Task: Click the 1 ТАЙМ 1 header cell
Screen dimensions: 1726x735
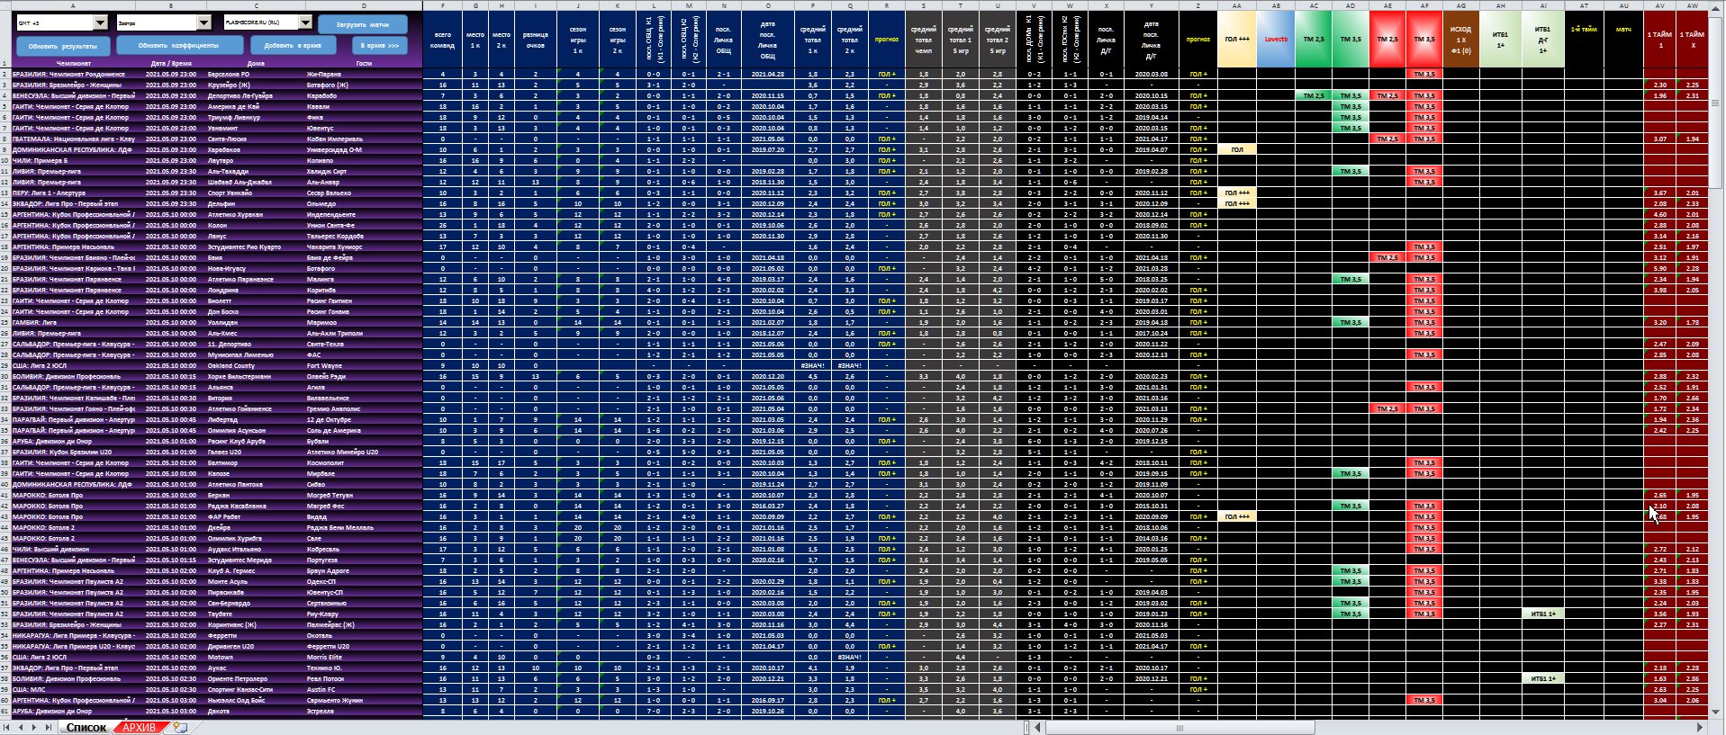Action: tap(1660, 40)
